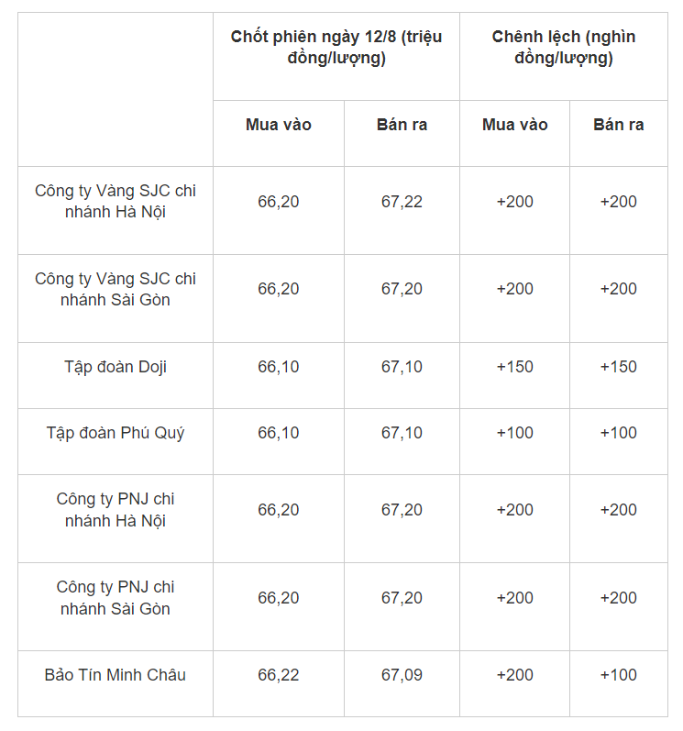This screenshot has width=683, height=731.
Task: Select the 'Bán ra' header under Chênh lệch
Action: point(619,133)
